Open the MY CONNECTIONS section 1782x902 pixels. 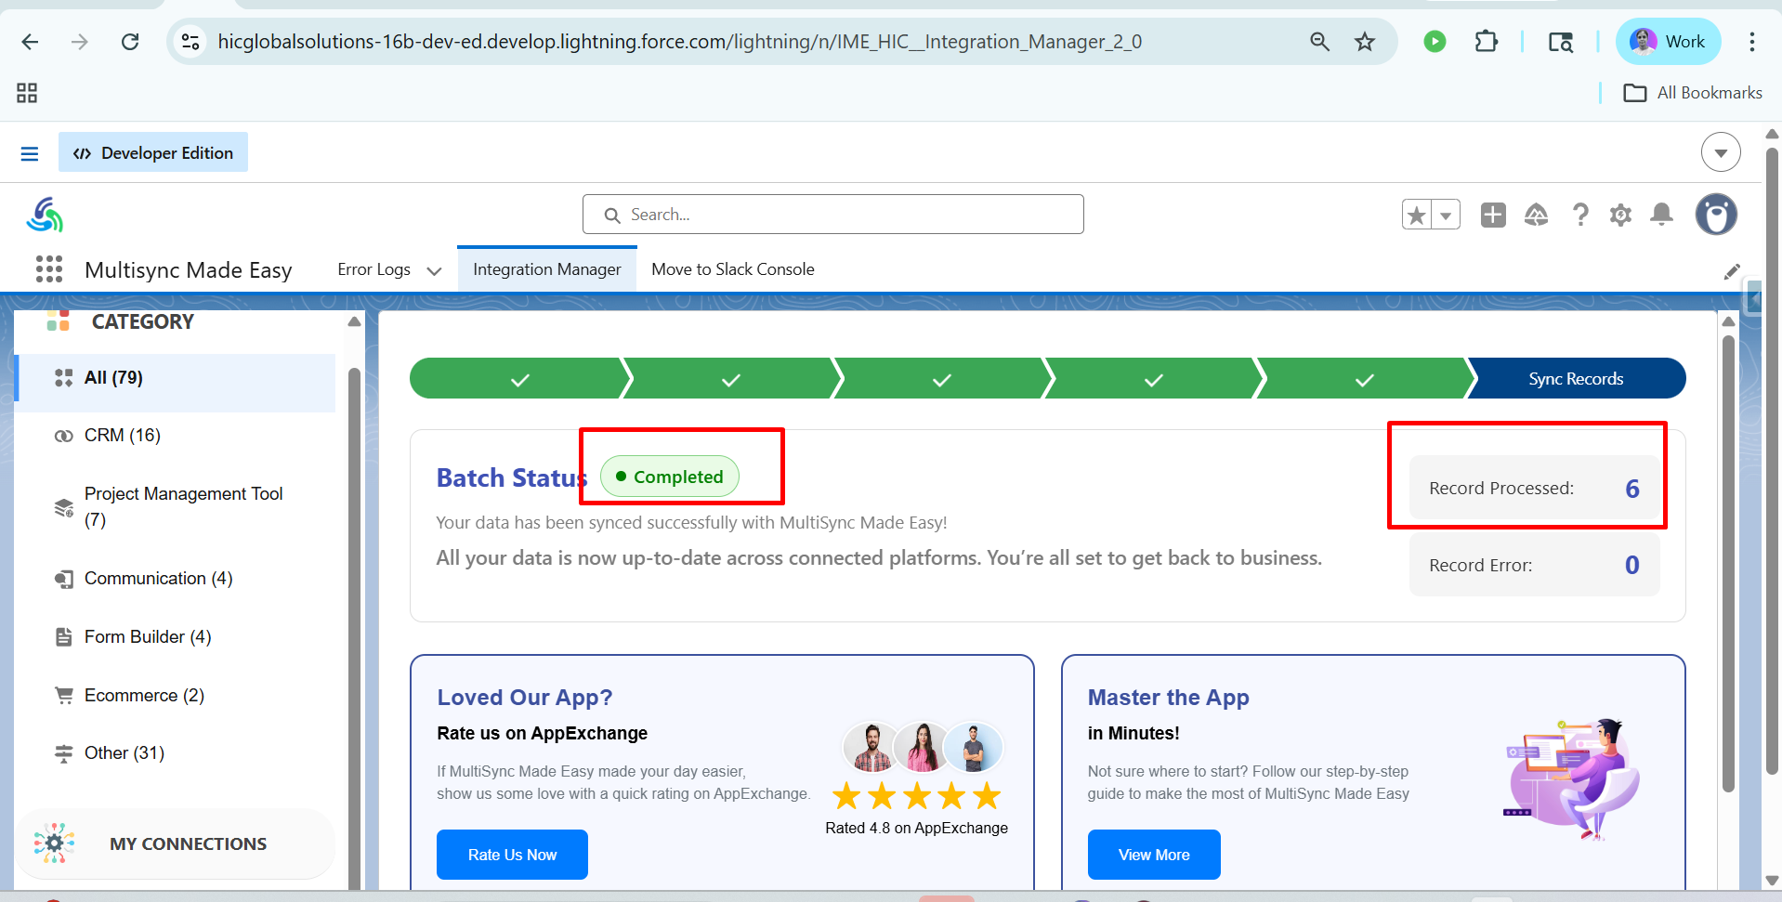(x=188, y=843)
